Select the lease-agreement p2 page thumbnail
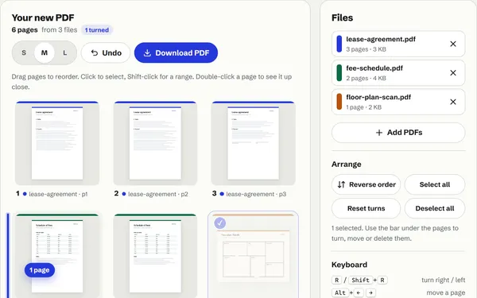Image resolution: width=477 pixels, height=298 pixels. click(155, 143)
